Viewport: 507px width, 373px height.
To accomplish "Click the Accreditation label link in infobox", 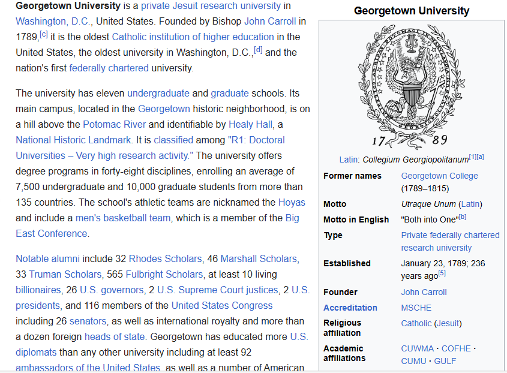I will [x=350, y=308].
